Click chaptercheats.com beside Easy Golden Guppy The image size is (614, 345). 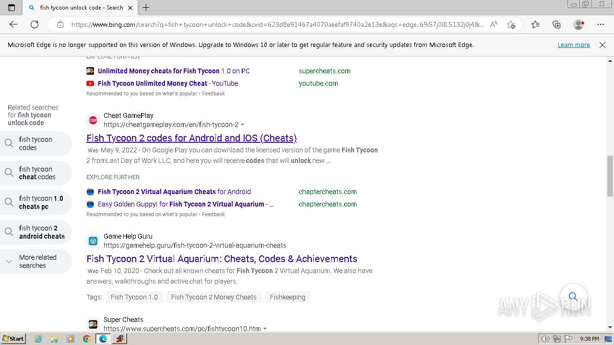[328, 204]
